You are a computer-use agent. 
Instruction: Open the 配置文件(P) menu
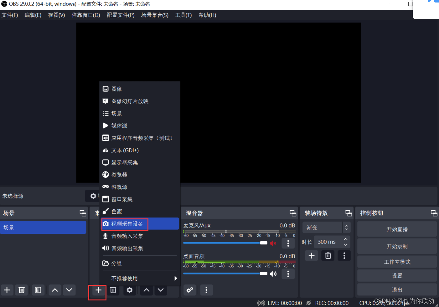(121, 15)
